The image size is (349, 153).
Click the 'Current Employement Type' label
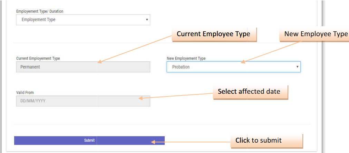coord(38,59)
